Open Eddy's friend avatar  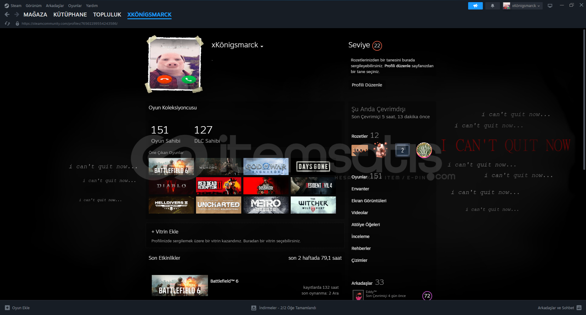(358, 295)
